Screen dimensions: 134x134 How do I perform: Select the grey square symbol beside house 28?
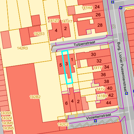coord(114,26)
